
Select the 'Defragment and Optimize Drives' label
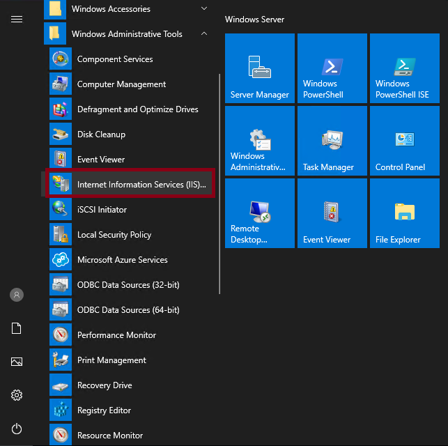[x=138, y=109]
